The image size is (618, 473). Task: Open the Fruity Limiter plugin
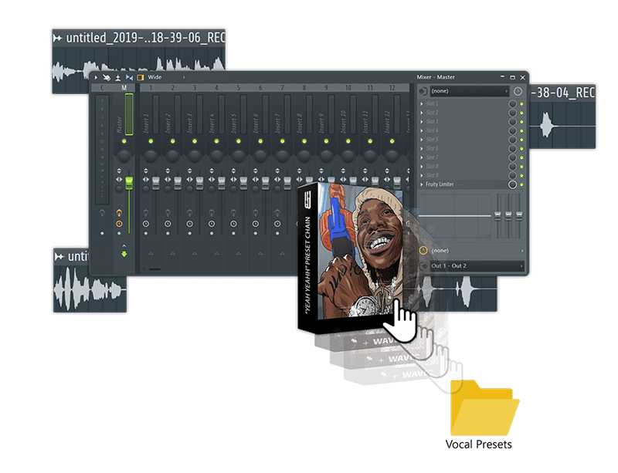coord(456,184)
